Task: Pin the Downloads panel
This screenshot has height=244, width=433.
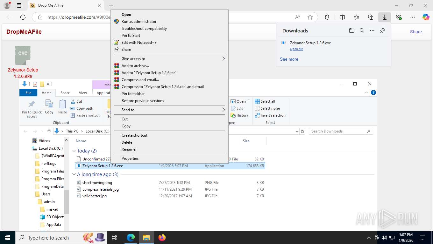Action: (382, 30)
